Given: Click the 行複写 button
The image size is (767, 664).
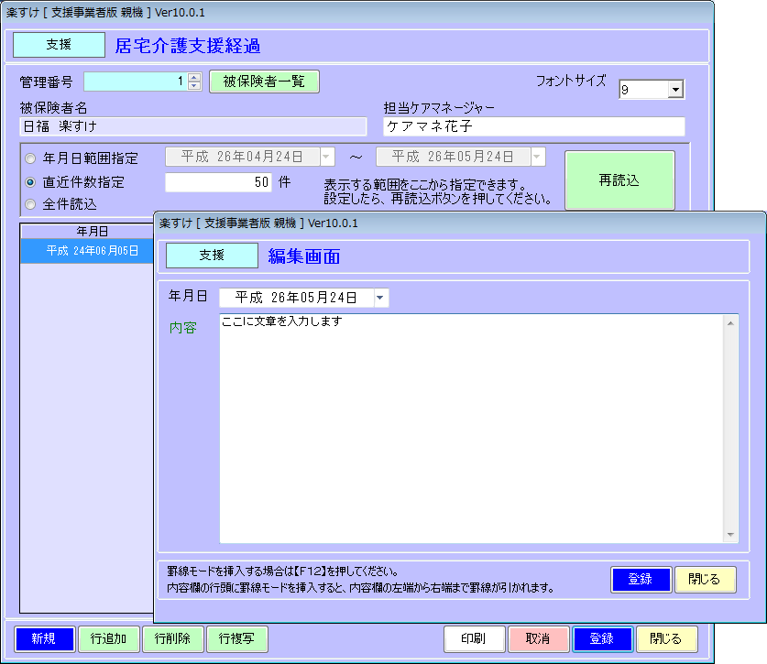Looking at the screenshot, I should [x=237, y=639].
